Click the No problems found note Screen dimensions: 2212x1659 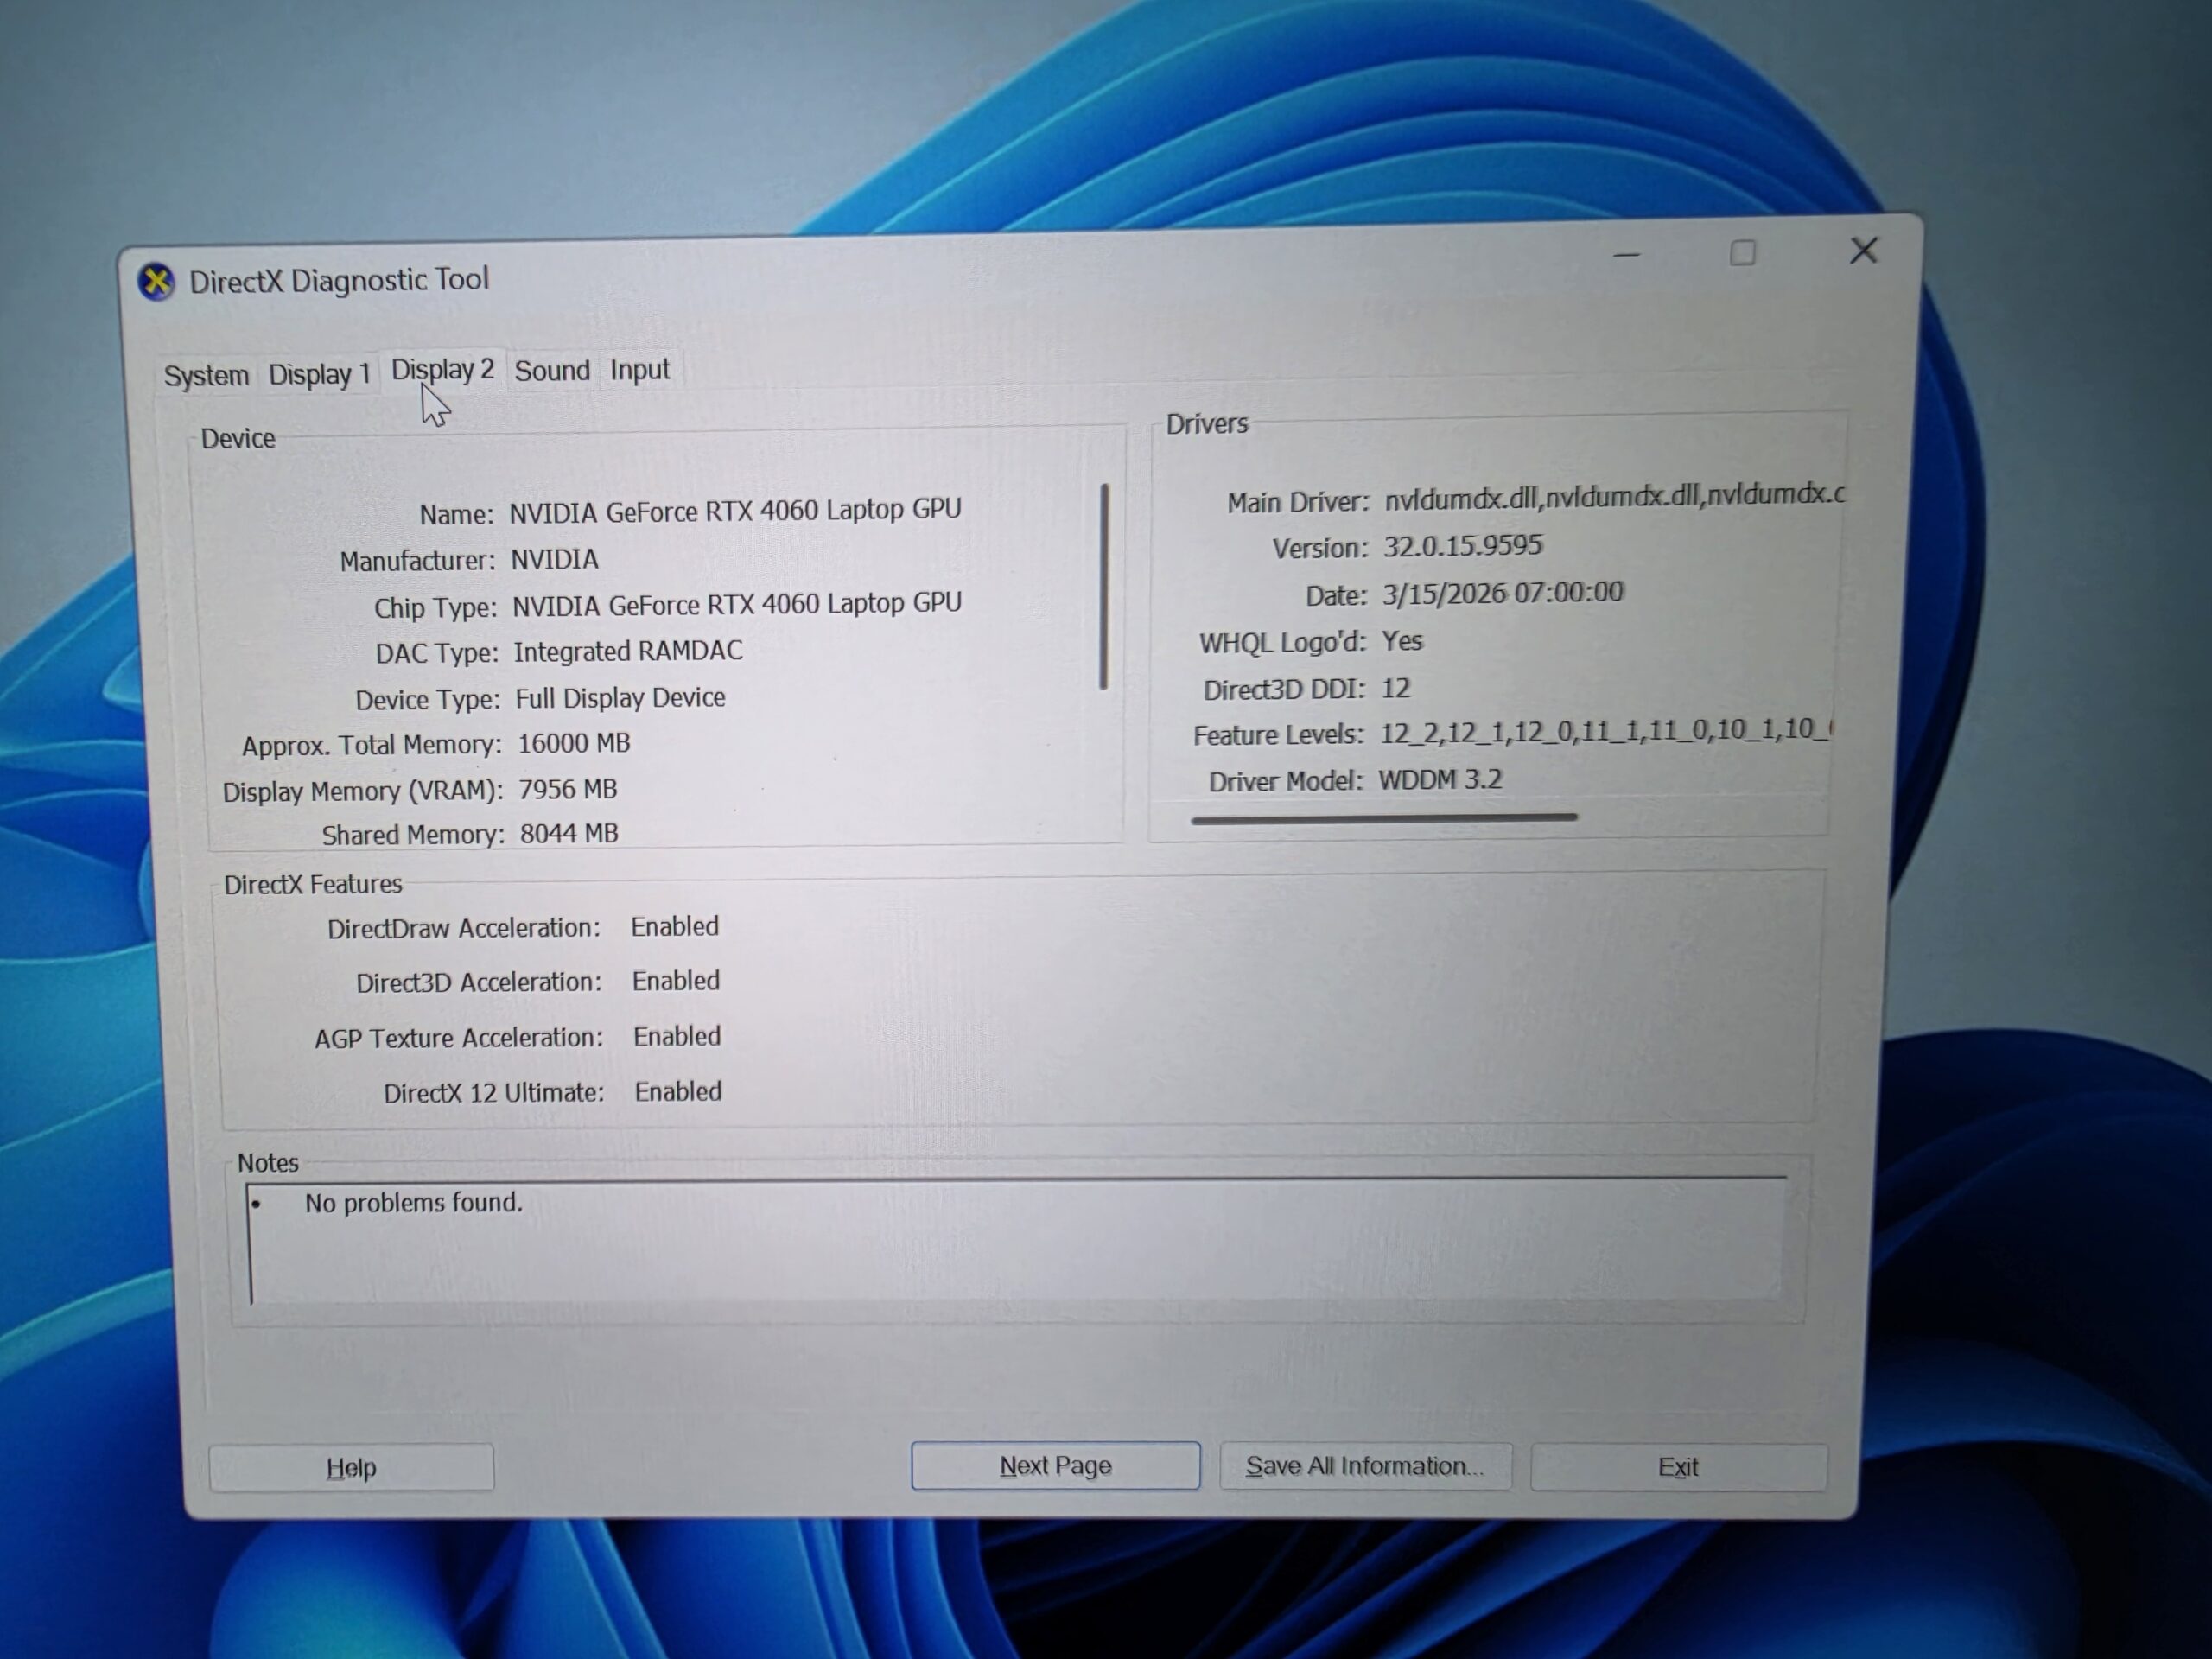click(414, 1202)
